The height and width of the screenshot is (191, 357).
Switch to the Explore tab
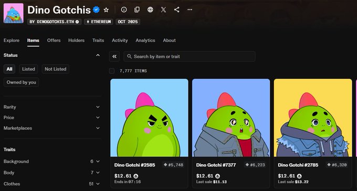(x=12, y=40)
